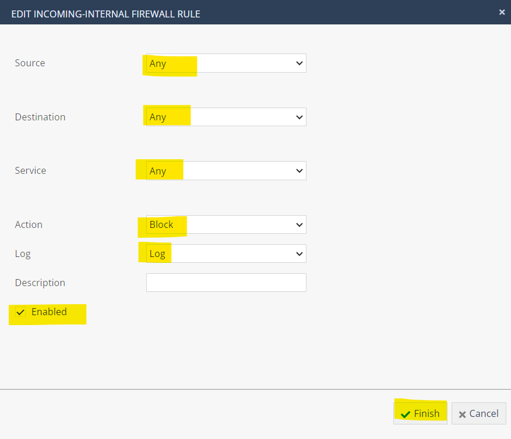
Task: Expand the Log option dropdown
Action: [x=225, y=254]
